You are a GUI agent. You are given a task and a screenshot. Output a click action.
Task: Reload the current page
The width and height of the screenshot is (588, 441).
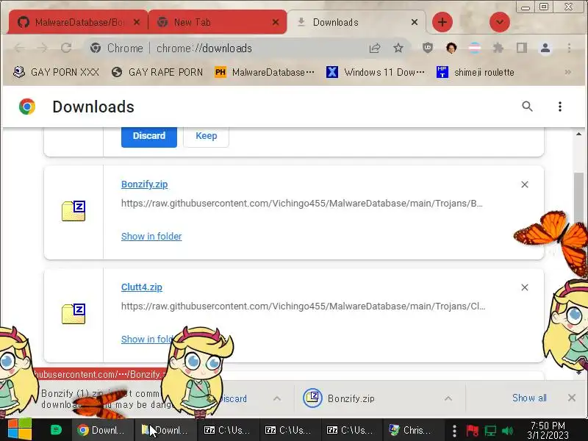(x=66, y=48)
